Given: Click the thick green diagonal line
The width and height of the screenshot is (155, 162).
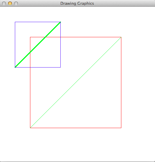Looking at the screenshot, I should 38,45.
